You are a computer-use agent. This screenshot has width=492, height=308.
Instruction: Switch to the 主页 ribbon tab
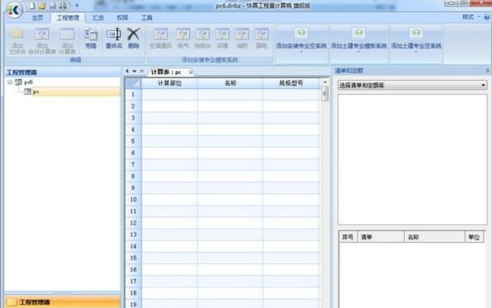pyautogui.click(x=37, y=18)
